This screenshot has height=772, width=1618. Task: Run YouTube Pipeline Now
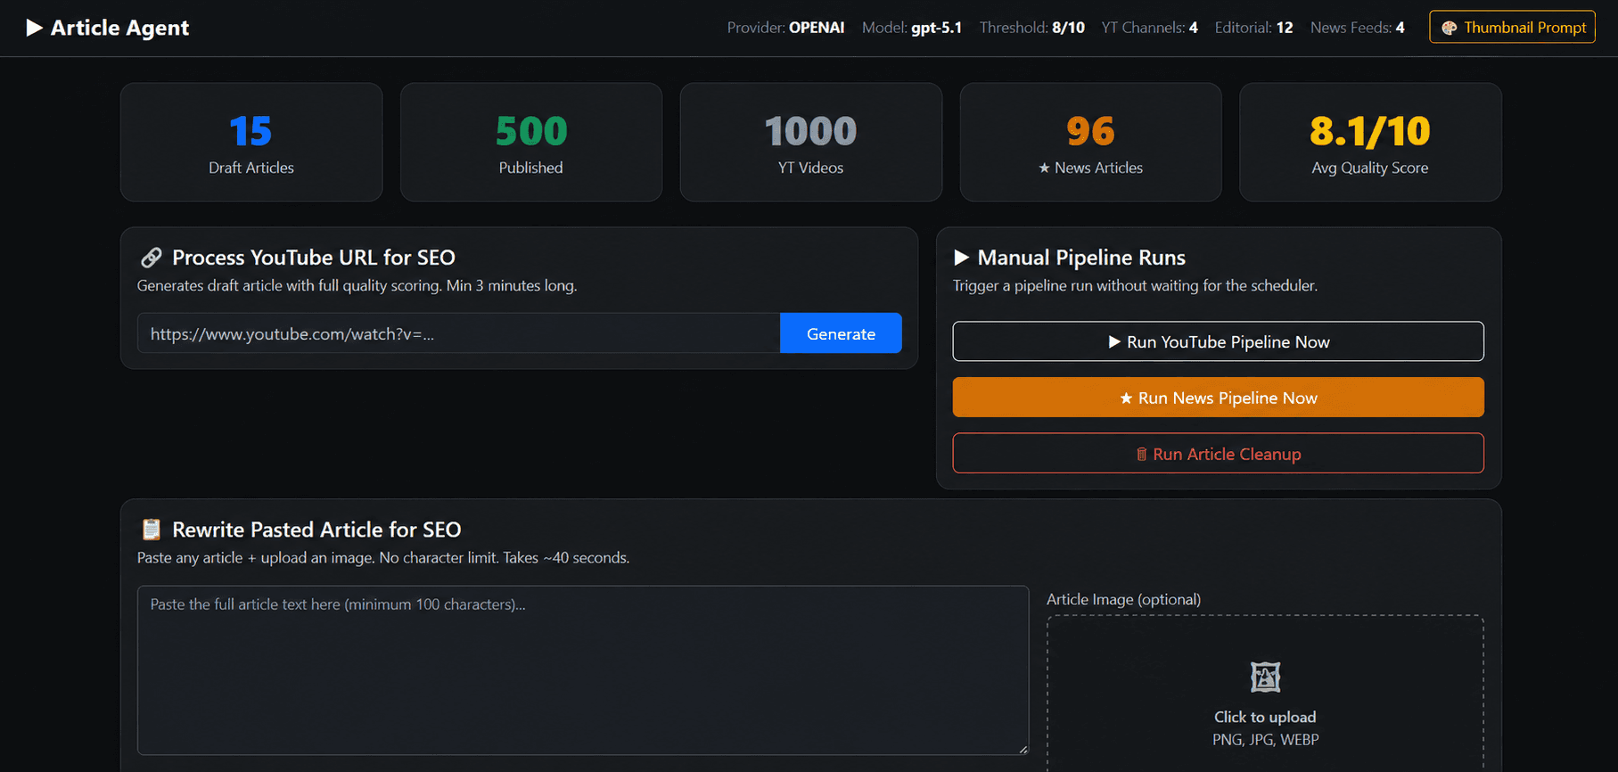click(x=1218, y=341)
